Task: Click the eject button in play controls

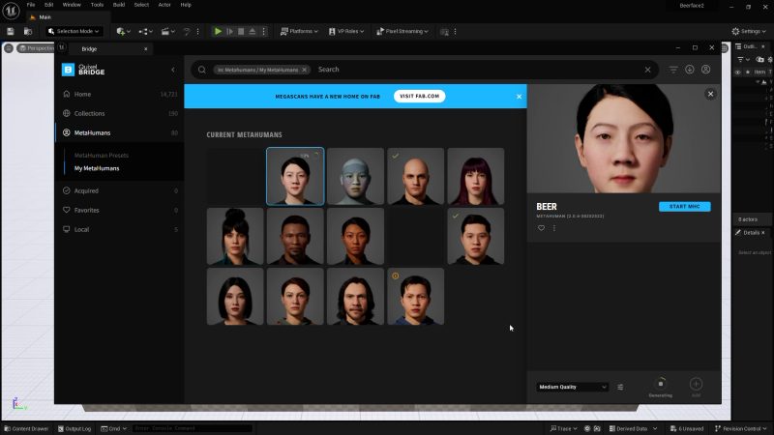Action: click(x=253, y=32)
